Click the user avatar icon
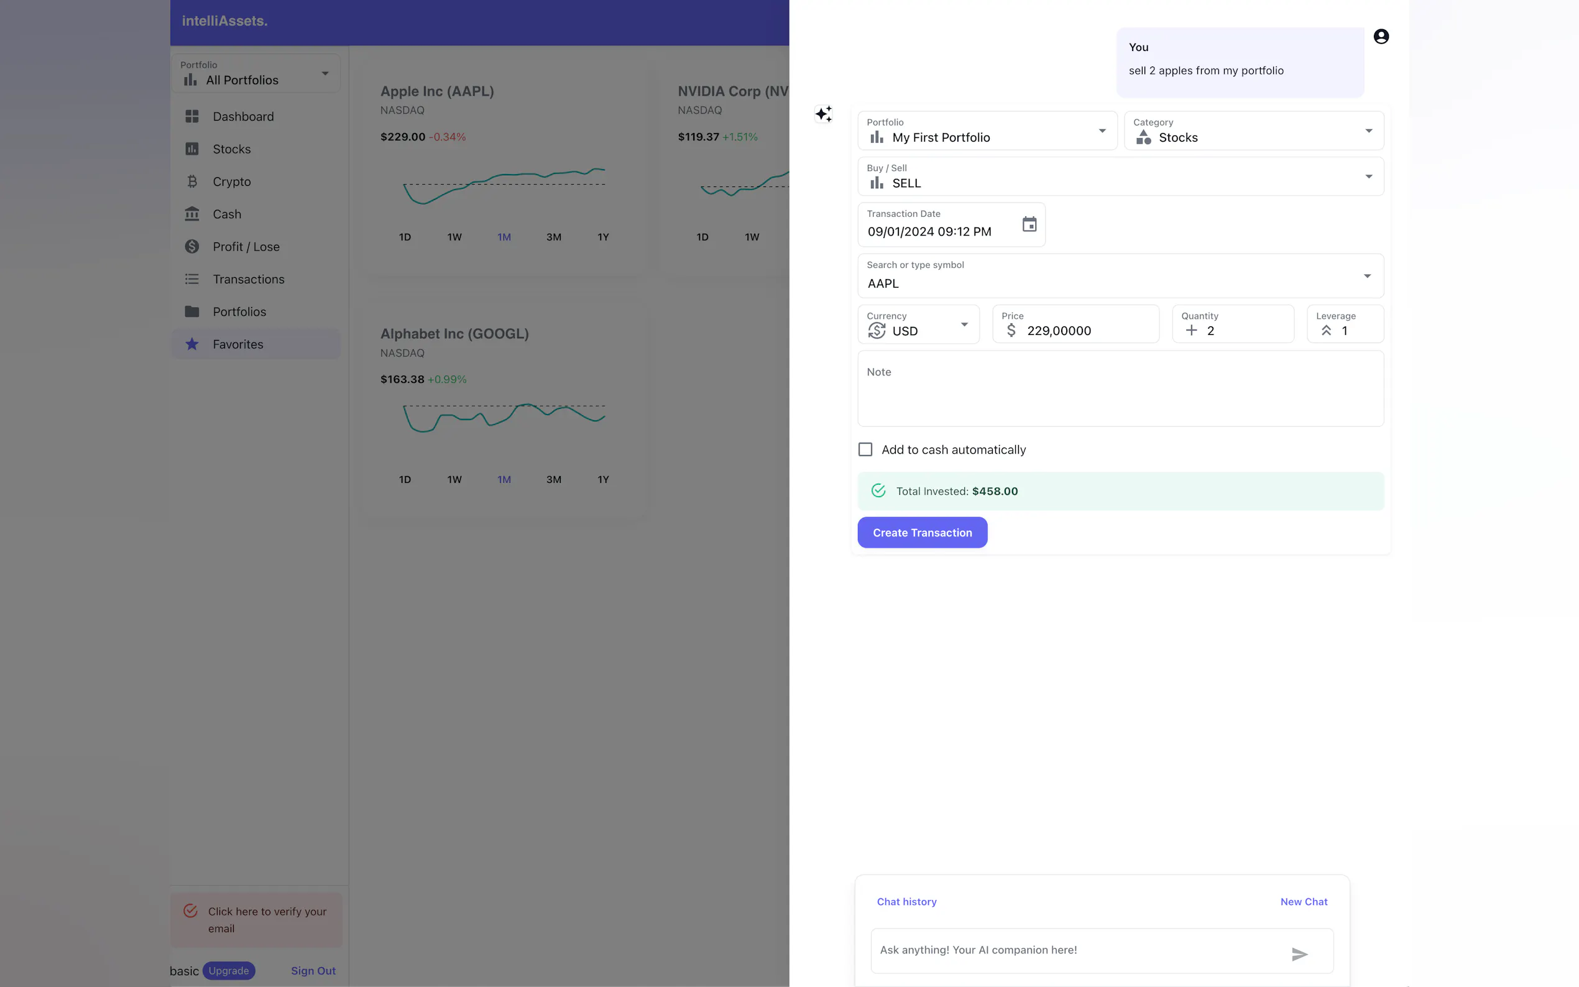This screenshot has width=1579, height=987. point(1381,37)
